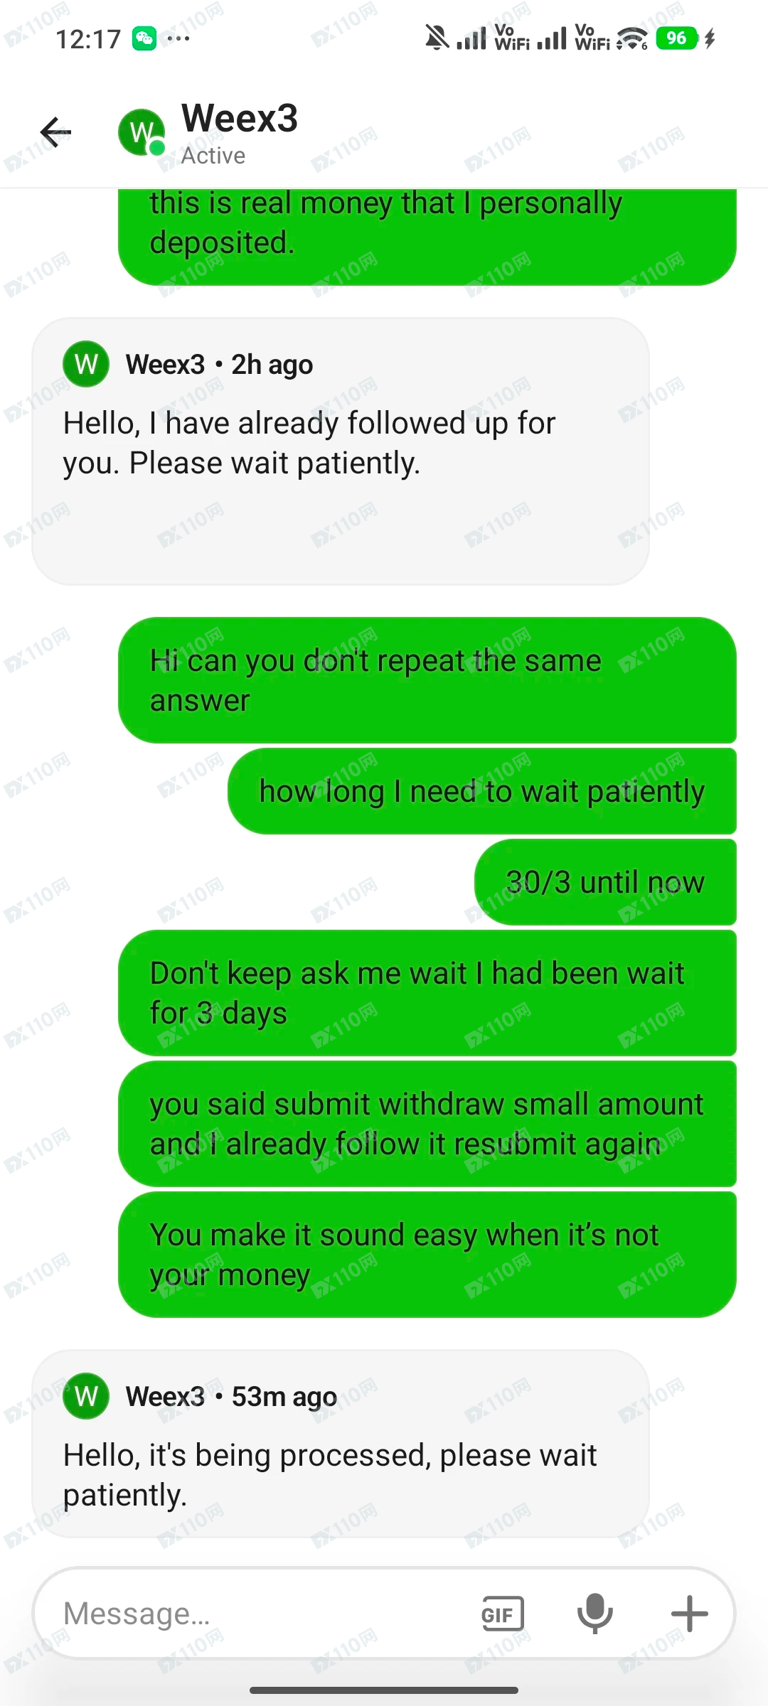Tap the microphone voice message icon

click(595, 1613)
